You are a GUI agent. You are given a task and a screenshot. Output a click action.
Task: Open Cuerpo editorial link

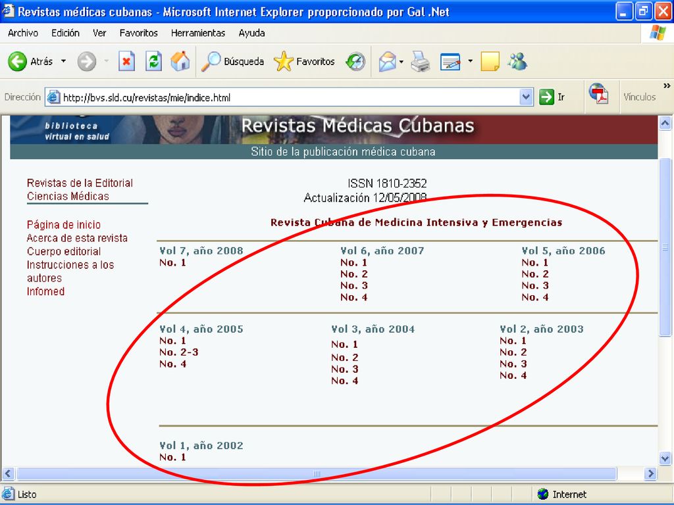pos(64,251)
